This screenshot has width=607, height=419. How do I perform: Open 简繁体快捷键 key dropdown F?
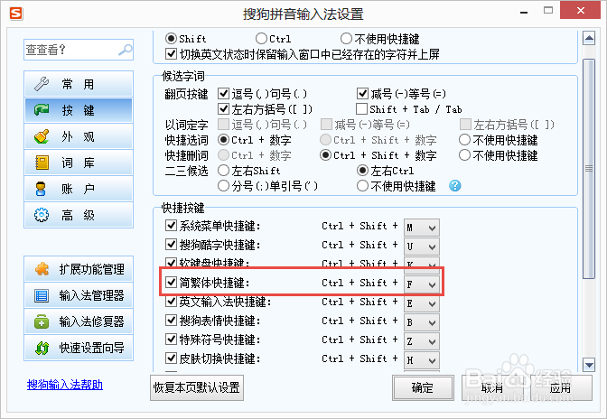(x=422, y=284)
